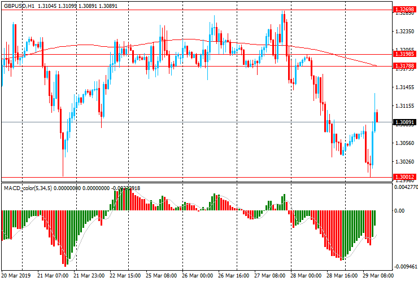Image resolution: width=418 pixels, height=282 pixels.
Task: Click the -0.009461 MACD scale value
Action: coord(406,267)
